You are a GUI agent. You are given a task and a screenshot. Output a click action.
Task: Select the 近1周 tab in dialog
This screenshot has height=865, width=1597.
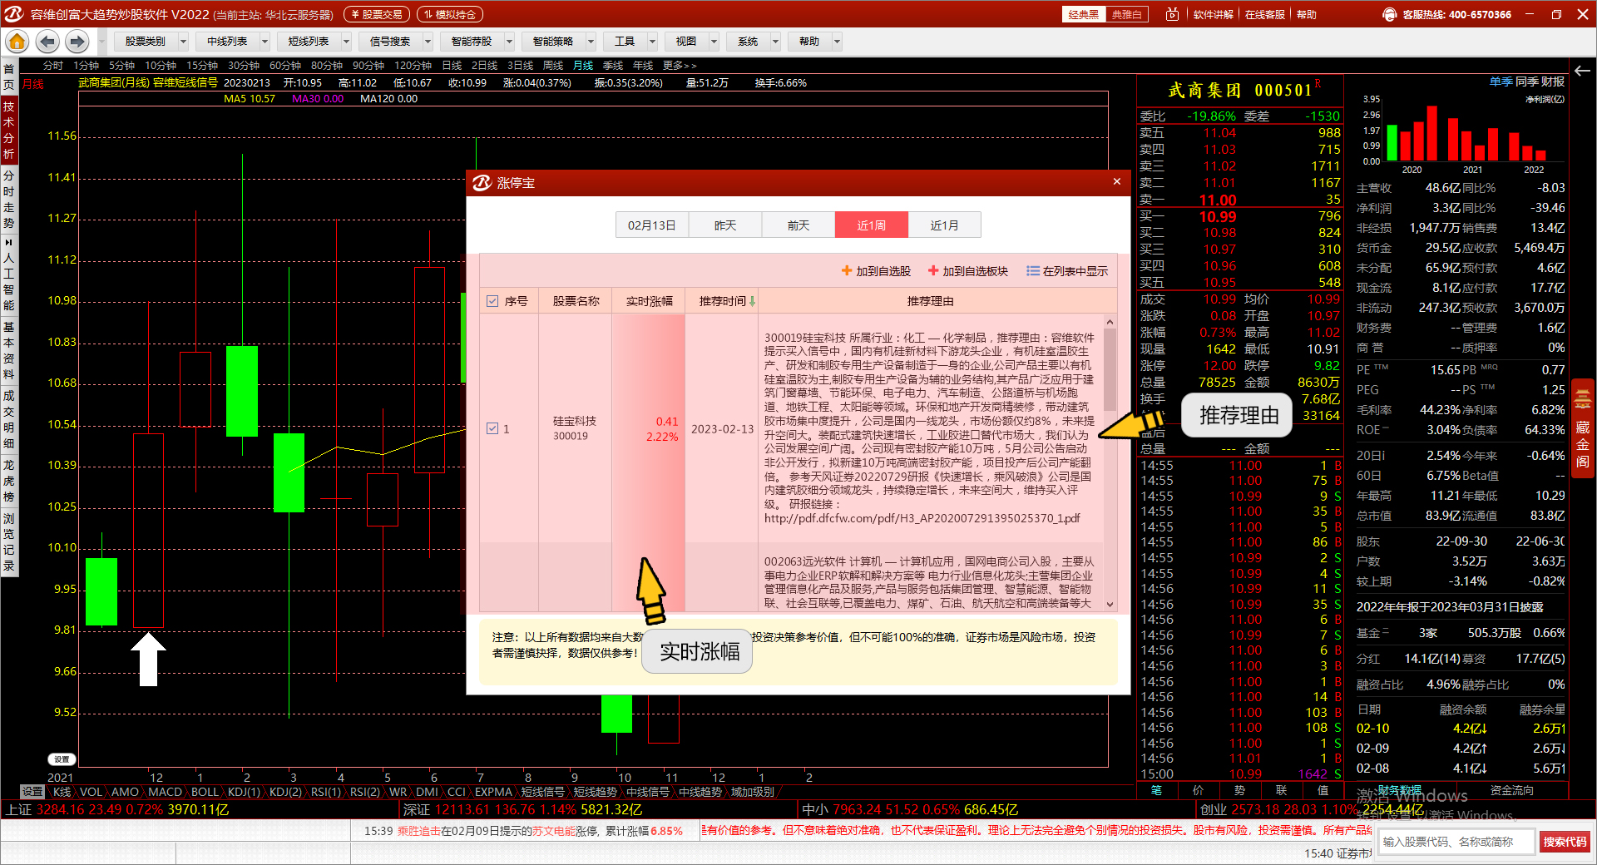click(872, 225)
